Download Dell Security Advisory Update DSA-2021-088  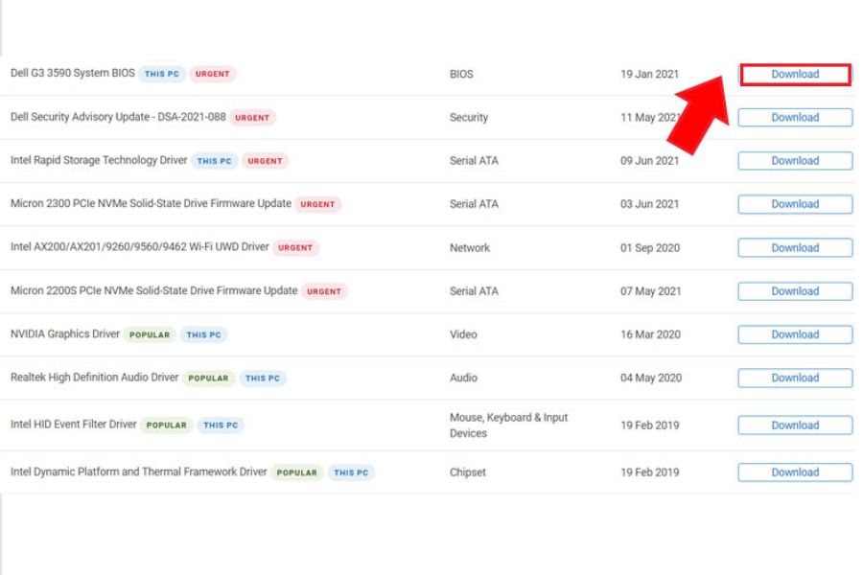click(x=795, y=118)
